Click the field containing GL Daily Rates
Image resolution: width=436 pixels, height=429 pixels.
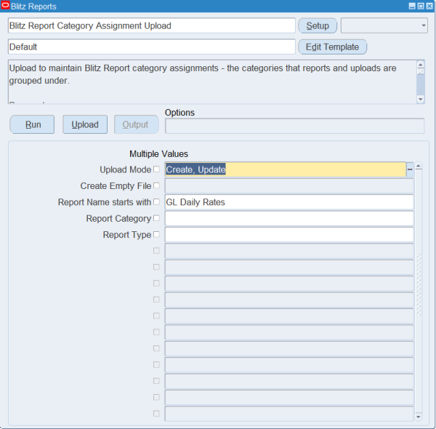[x=289, y=202]
